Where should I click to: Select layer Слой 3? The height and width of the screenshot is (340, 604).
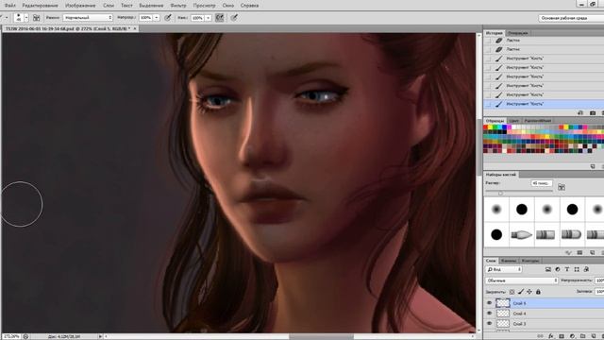[544, 324]
